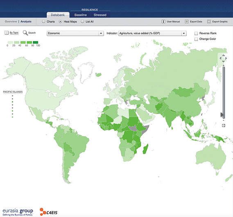Open the By Topic list icon
233x217 pixels.
pos(7,32)
